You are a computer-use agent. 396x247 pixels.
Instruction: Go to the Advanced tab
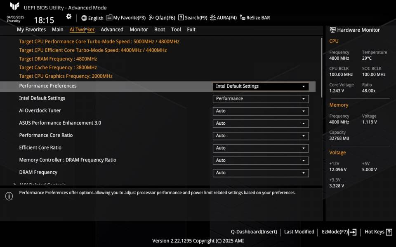click(112, 30)
